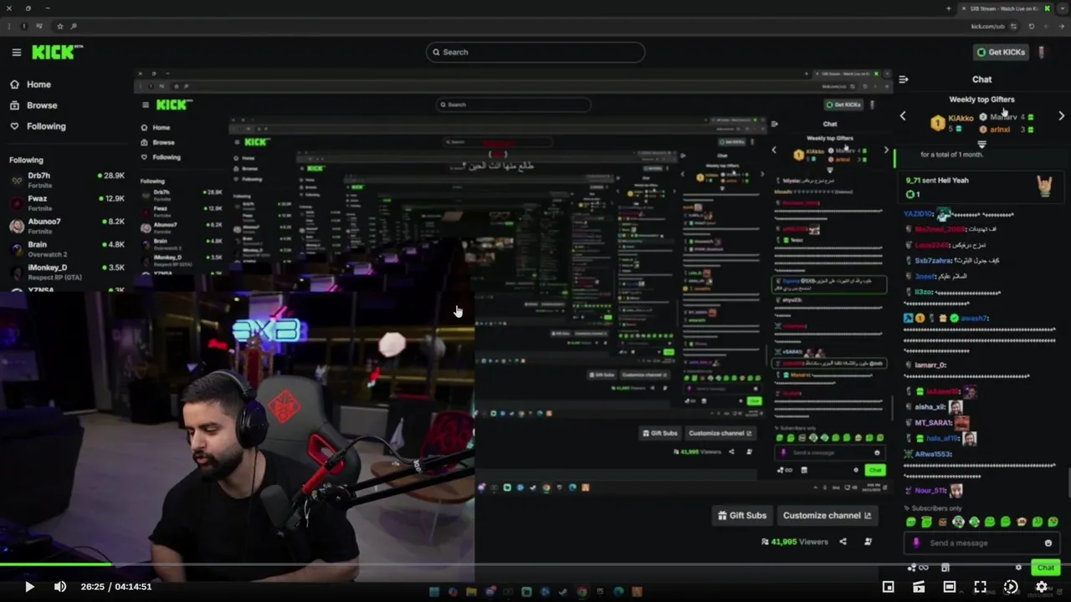Screen dimensions: 1071x602
Task: Click the Get KICKs button in the header
Action: 1002,52
